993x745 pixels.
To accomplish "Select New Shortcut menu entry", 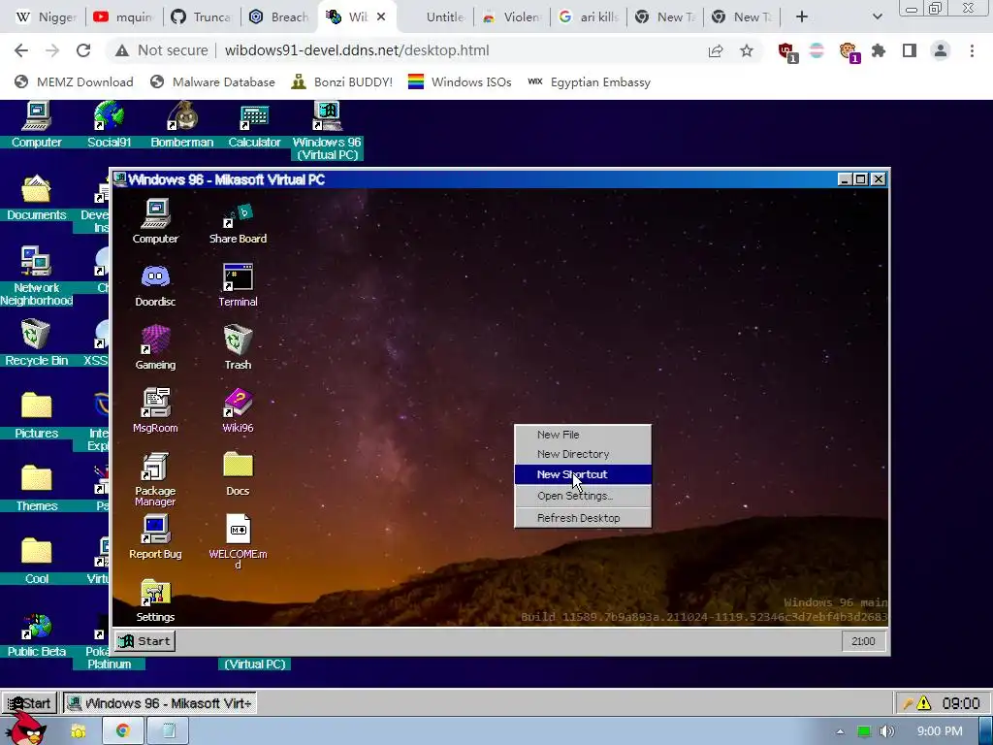I will [583, 474].
